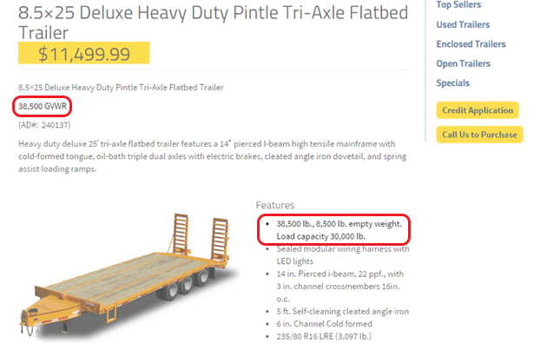
Task: Click the AD# 240137 label
Action: [x=44, y=125]
